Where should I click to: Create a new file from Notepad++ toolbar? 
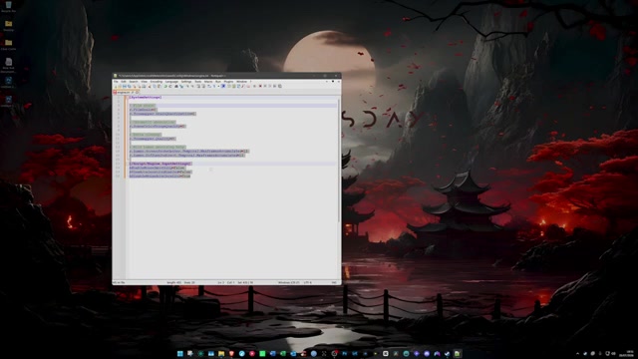pyautogui.click(x=116, y=87)
